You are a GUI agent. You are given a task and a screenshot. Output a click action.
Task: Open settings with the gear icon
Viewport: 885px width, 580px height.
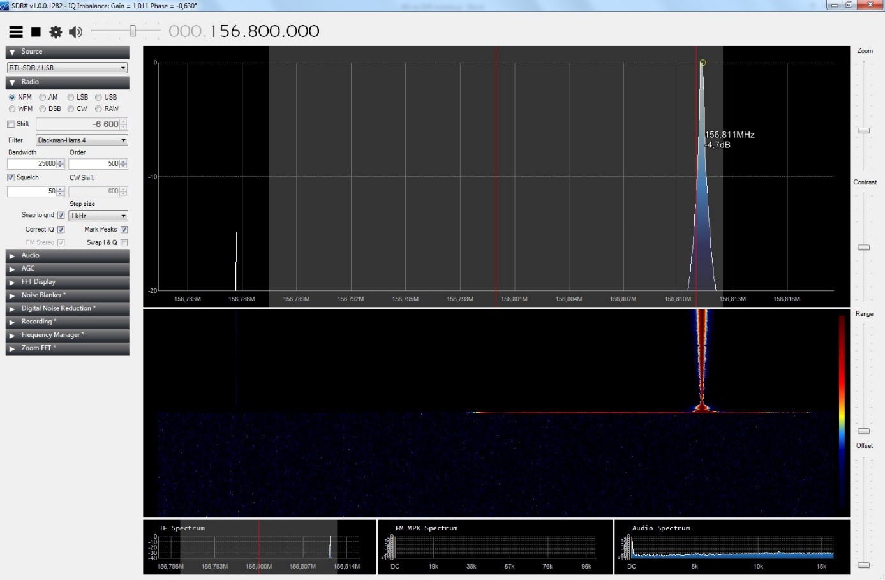pyautogui.click(x=56, y=32)
